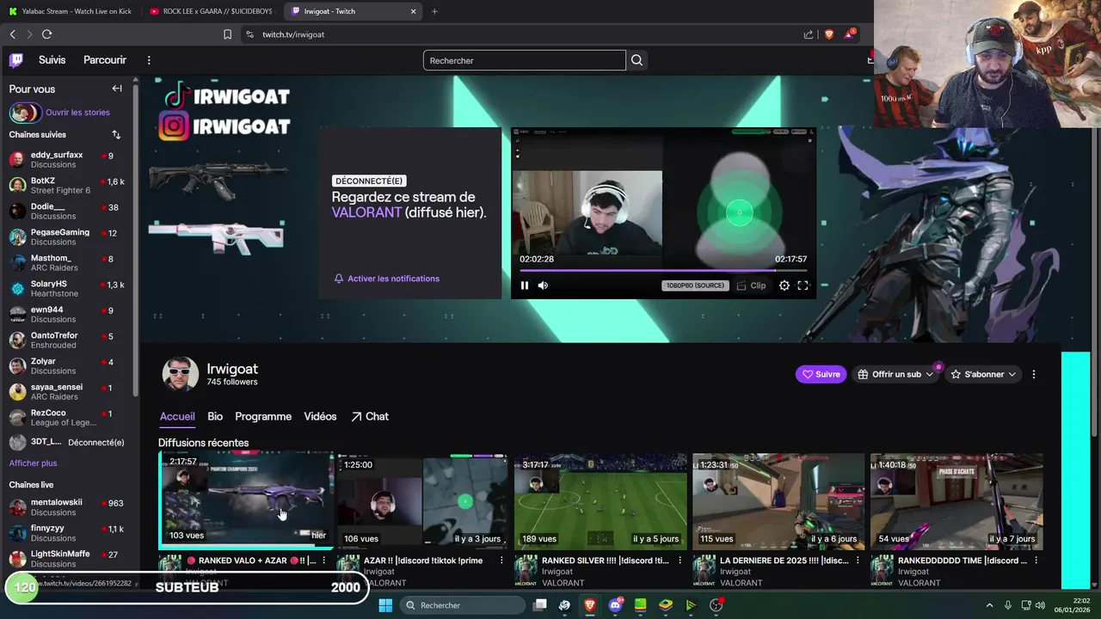Go to Suivis in top navigation
The width and height of the screenshot is (1101, 619).
(52, 60)
